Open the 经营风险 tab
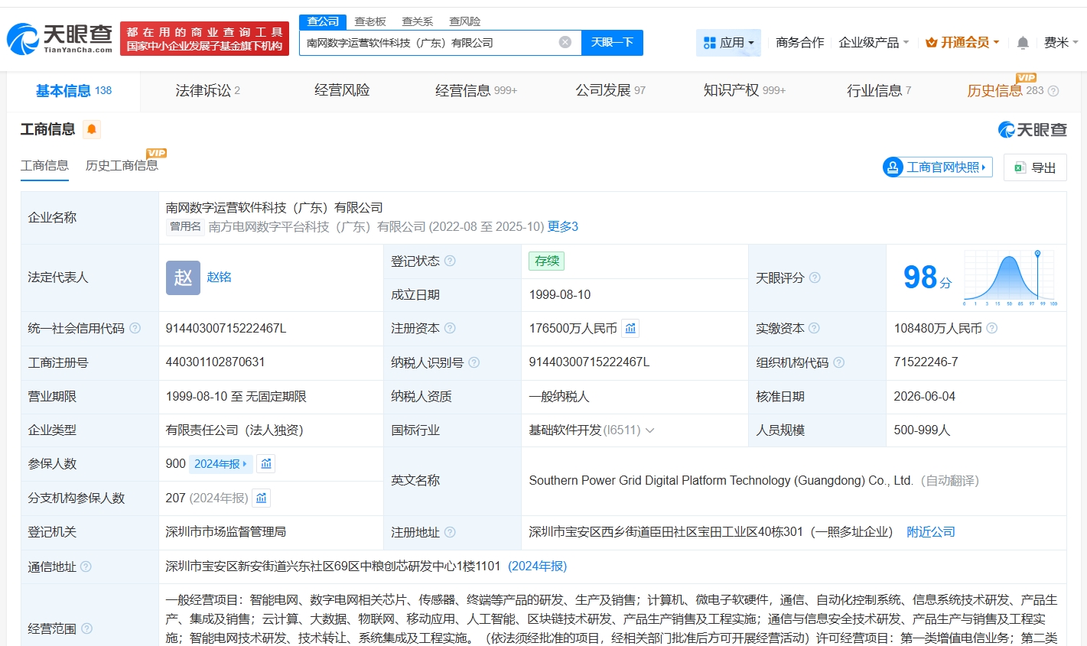 pos(342,90)
